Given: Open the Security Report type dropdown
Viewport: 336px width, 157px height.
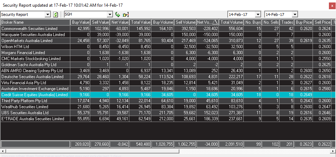Looking at the screenshot, I should coord(47,14).
